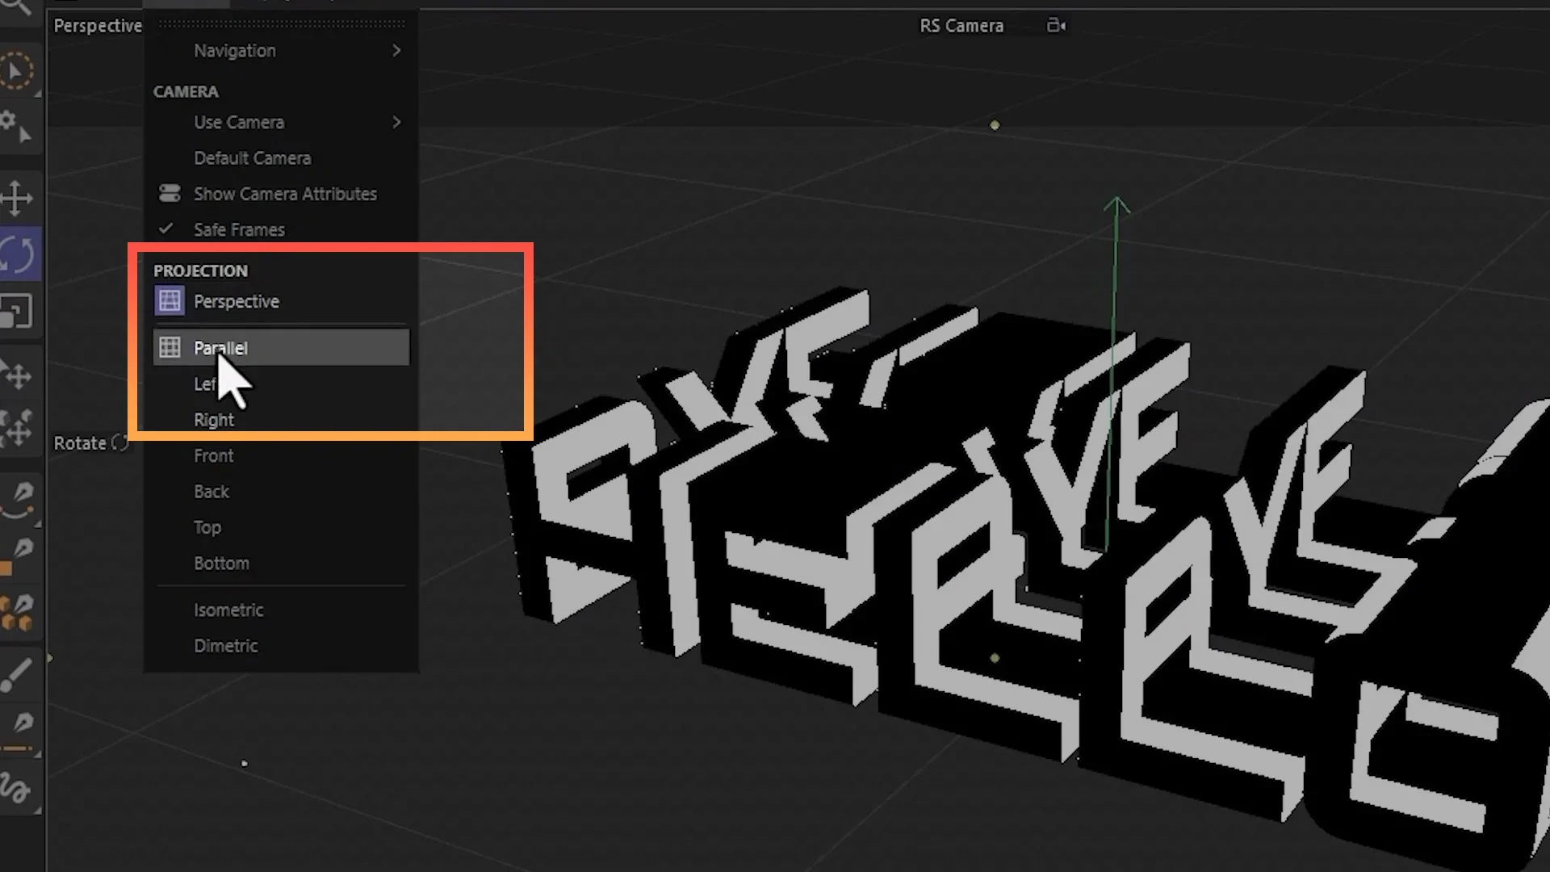Image resolution: width=1550 pixels, height=872 pixels.
Task: Toggle Show Camera Attributes switch icon
Action: 170,194
